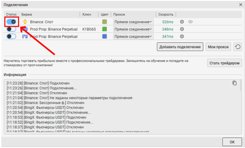Open proxy dropdown for Prod Prop K1BG6S row
Image resolution: width=245 pixels, height=148 pixels.
click(133, 29)
